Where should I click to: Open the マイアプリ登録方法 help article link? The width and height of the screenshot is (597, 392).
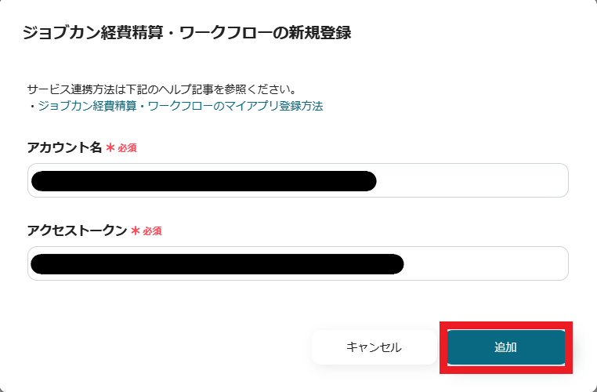click(180, 106)
